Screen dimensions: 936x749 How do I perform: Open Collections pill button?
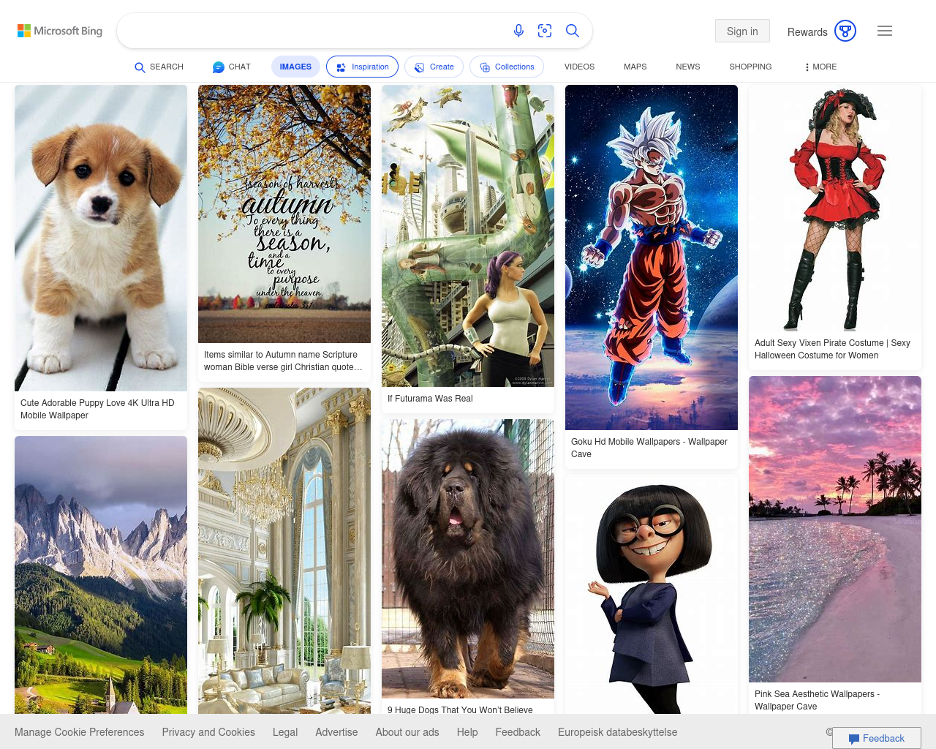(x=506, y=67)
